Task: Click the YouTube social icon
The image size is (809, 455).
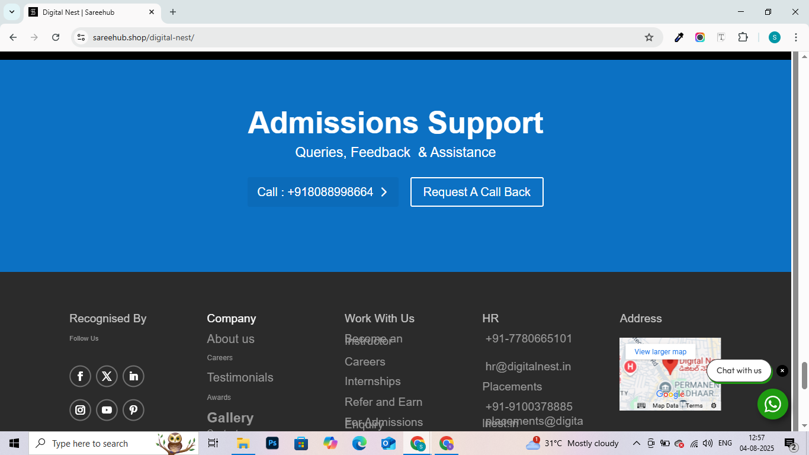Action: point(107,410)
